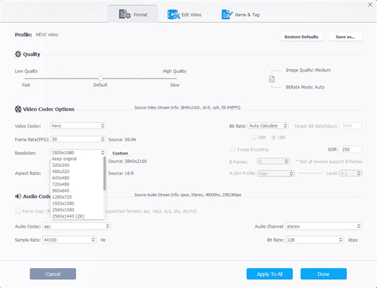The height and width of the screenshot is (288, 377).
Task: Switch to the Edit Video tab
Action: click(x=184, y=14)
